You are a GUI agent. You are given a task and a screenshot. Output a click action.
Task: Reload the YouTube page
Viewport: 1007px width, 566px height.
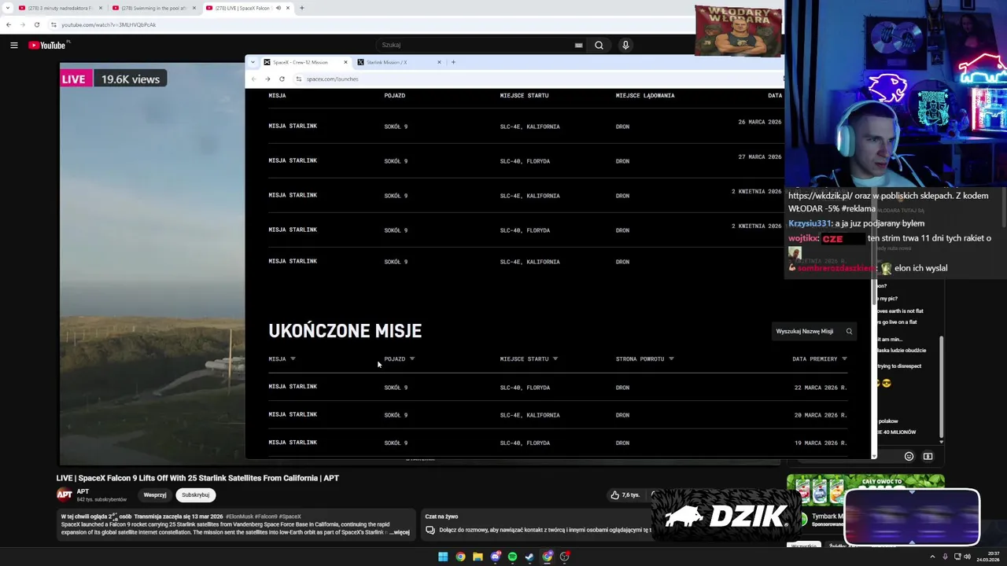(36, 24)
